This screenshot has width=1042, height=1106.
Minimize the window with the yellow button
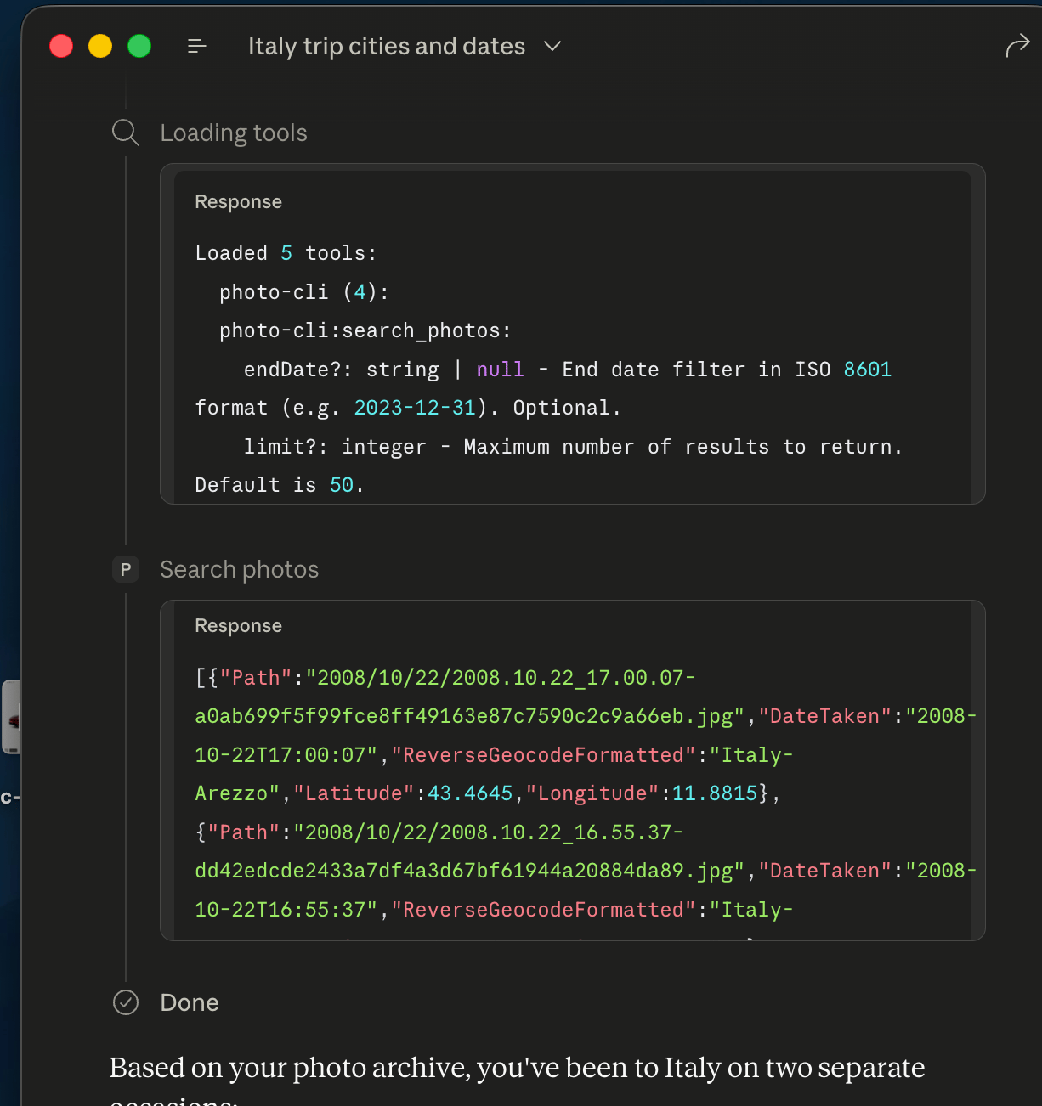(100, 46)
